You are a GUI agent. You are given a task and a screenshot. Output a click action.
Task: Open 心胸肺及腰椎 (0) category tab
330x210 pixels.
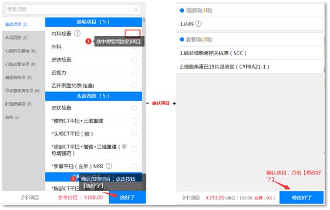23,51
